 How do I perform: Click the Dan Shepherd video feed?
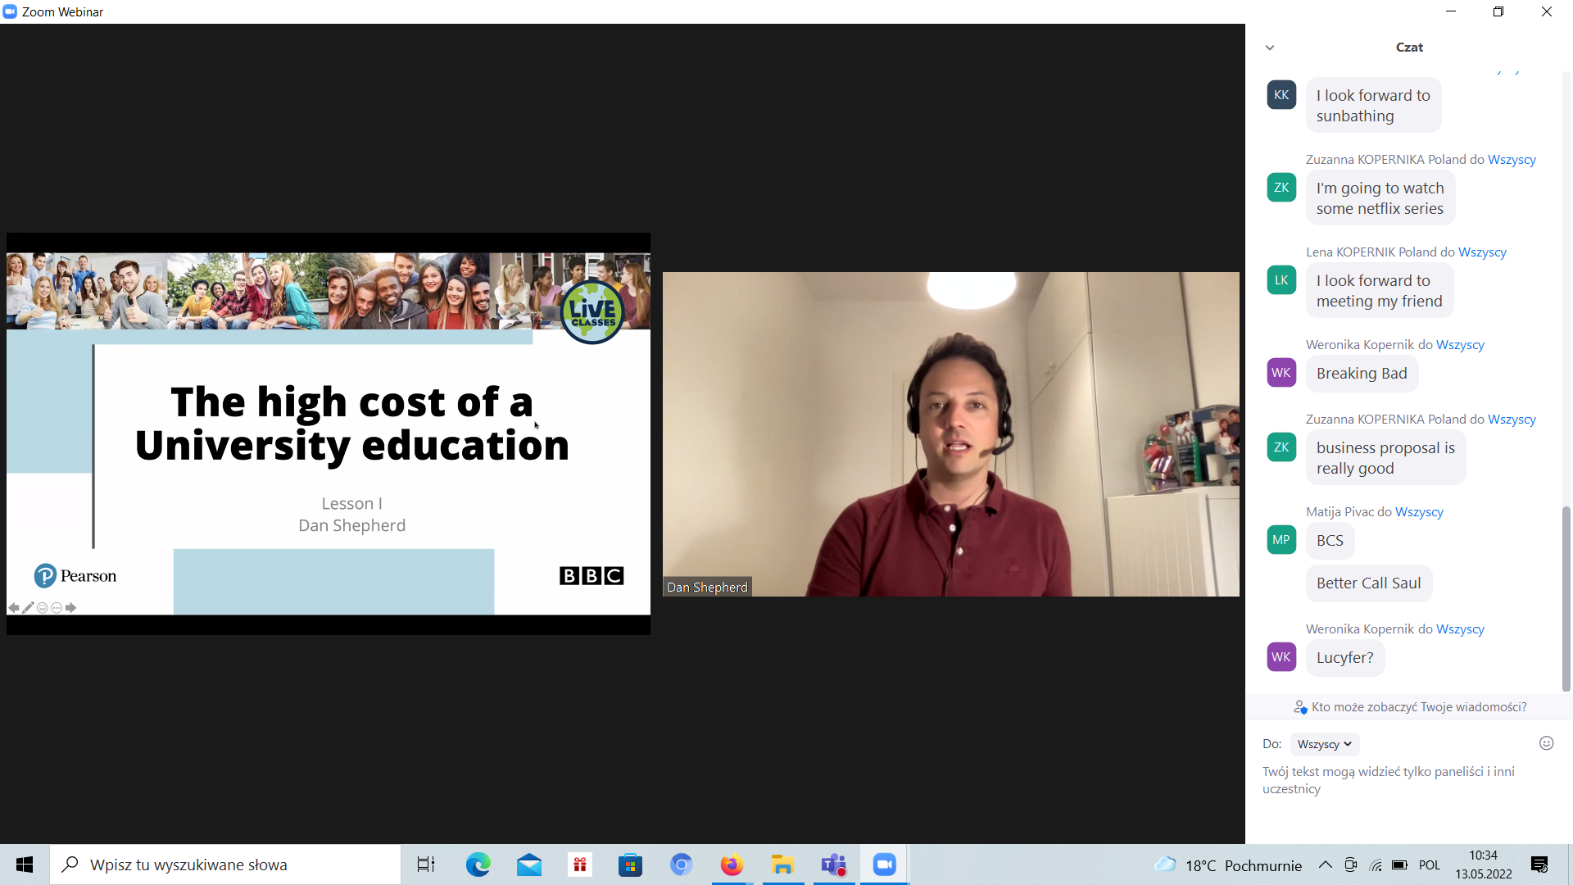coord(950,434)
